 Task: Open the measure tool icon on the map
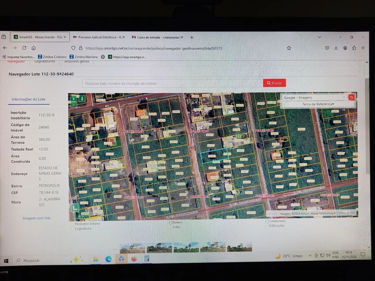pyautogui.click(x=75, y=207)
